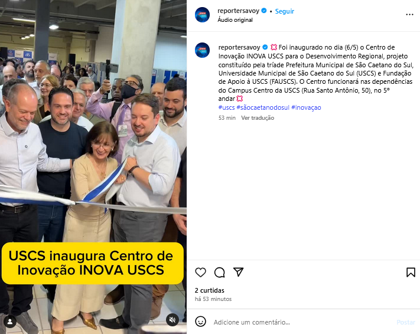The width and height of the screenshot is (420, 334).
Task: Open Áudio original link
Action: click(x=235, y=20)
